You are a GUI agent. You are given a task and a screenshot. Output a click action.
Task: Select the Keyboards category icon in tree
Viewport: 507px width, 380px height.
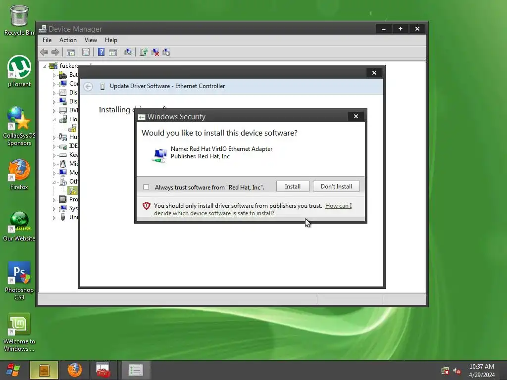63,155
